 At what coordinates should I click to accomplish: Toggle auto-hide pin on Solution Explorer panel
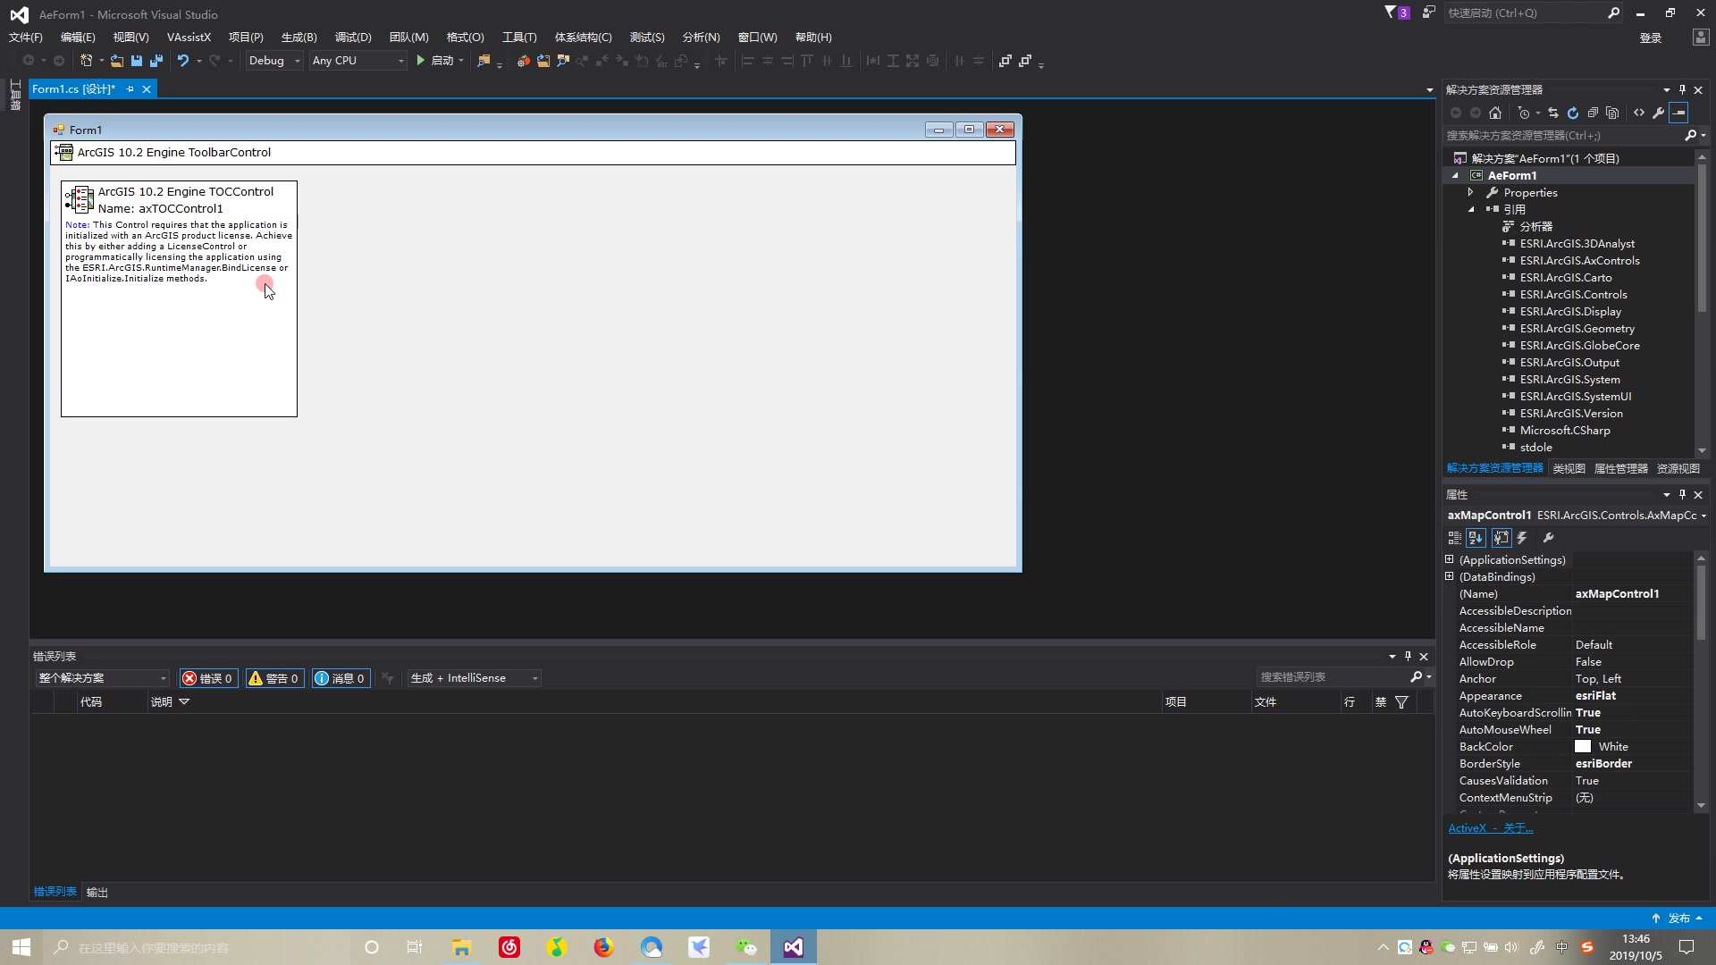click(x=1682, y=89)
